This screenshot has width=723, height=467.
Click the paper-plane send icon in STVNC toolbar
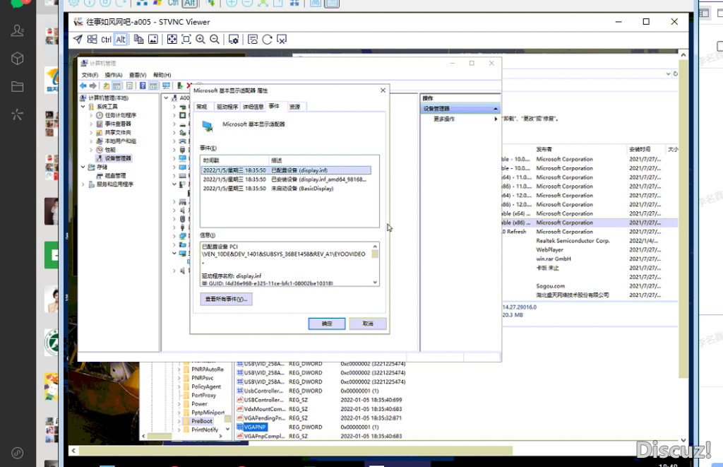tap(78, 40)
